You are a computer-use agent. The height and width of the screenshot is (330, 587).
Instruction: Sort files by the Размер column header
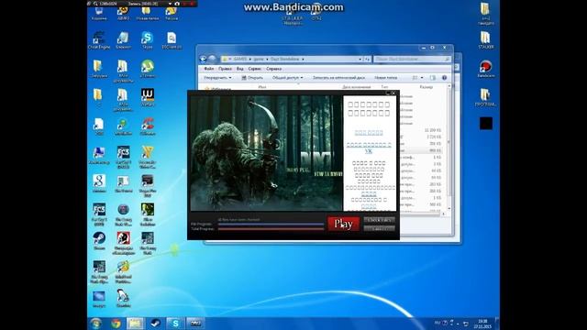coord(426,87)
